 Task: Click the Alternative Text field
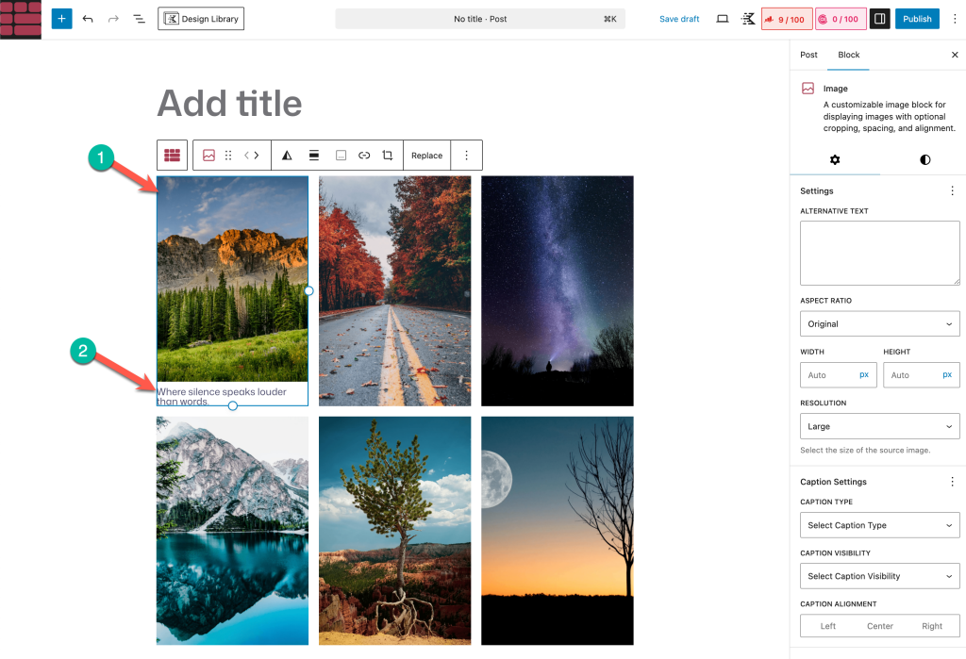[x=879, y=253]
